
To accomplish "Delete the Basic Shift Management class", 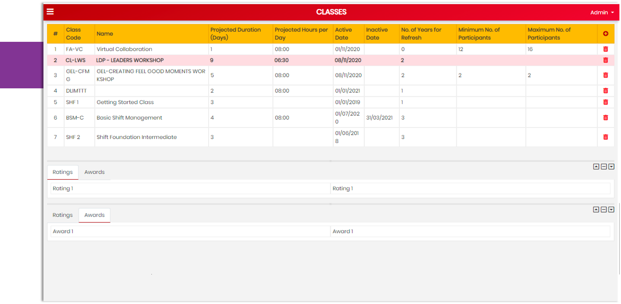I will point(606,118).
